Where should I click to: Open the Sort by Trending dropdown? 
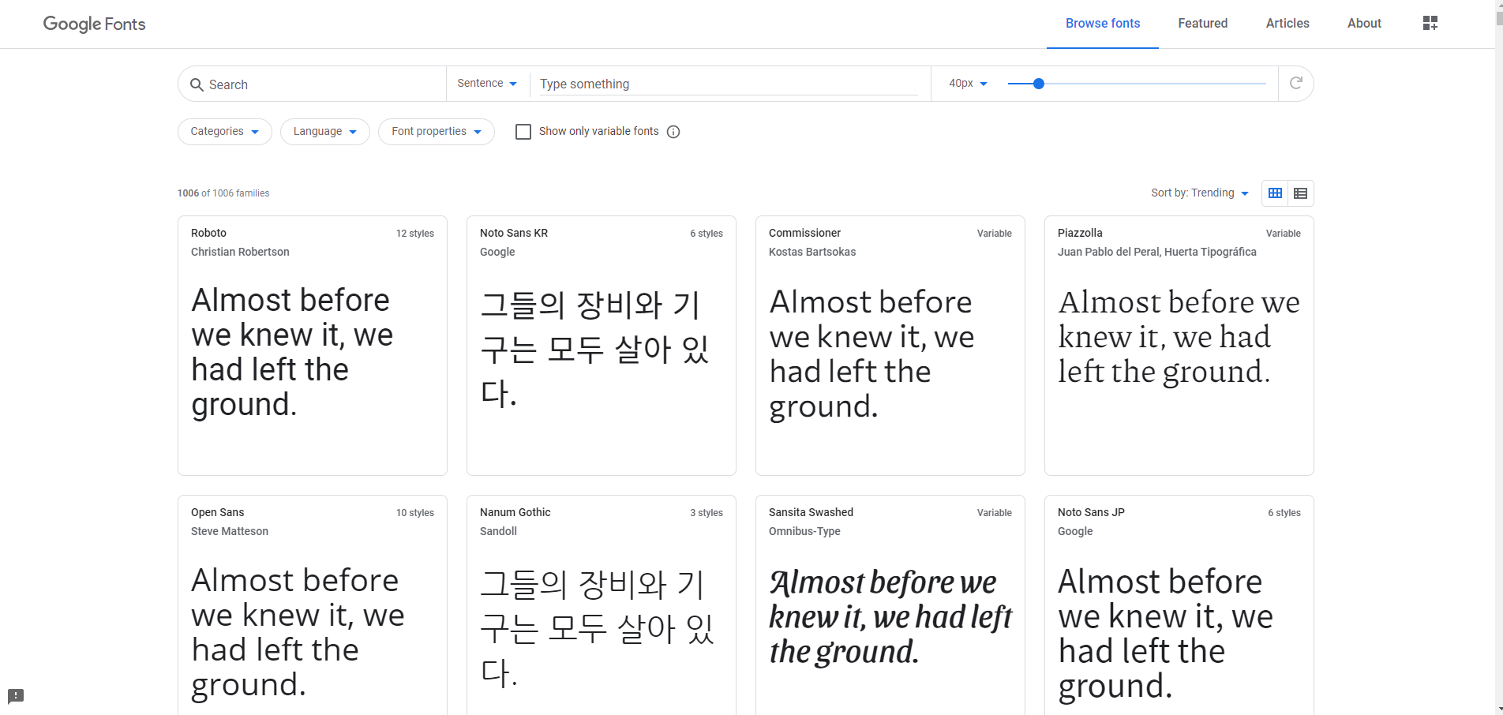click(x=1200, y=193)
